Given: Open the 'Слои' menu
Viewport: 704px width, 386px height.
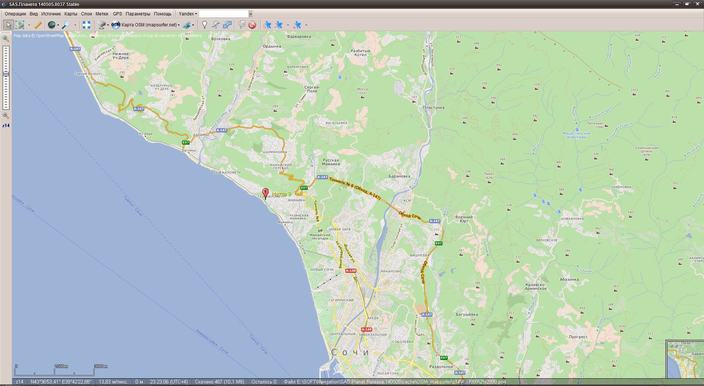Looking at the screenshot, I should tap(87, 14).
